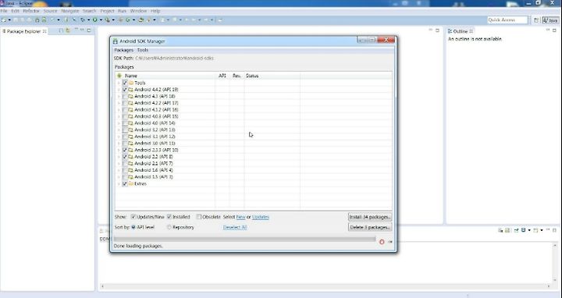Open the Eclipse Help menu

point(155,11)
